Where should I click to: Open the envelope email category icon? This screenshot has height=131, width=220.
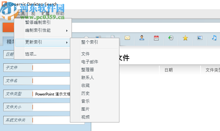(x=127, y=38)
